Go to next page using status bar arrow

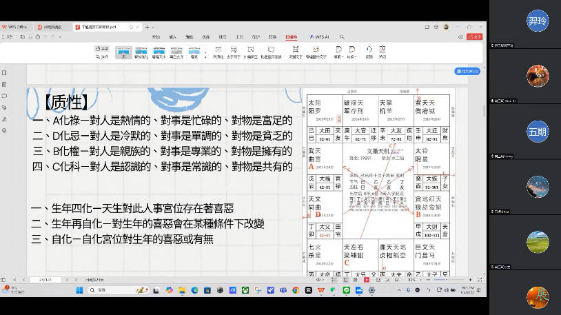click(70, 280)
